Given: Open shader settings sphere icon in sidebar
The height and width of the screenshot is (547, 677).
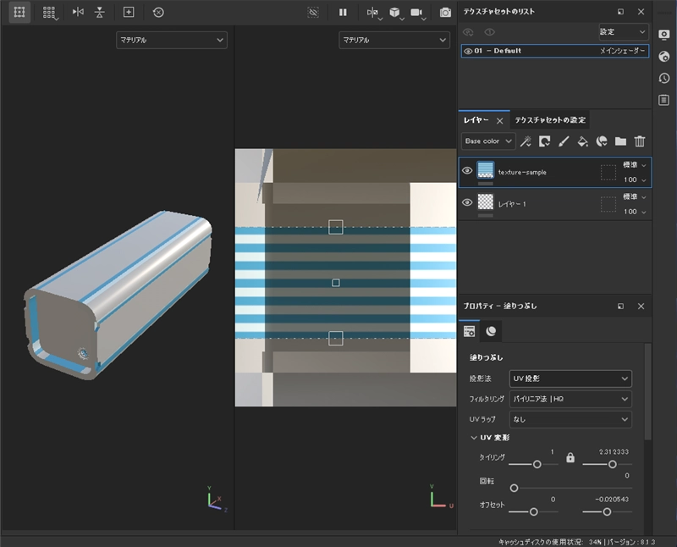Looking at the screenshot, I should point(664,57).
